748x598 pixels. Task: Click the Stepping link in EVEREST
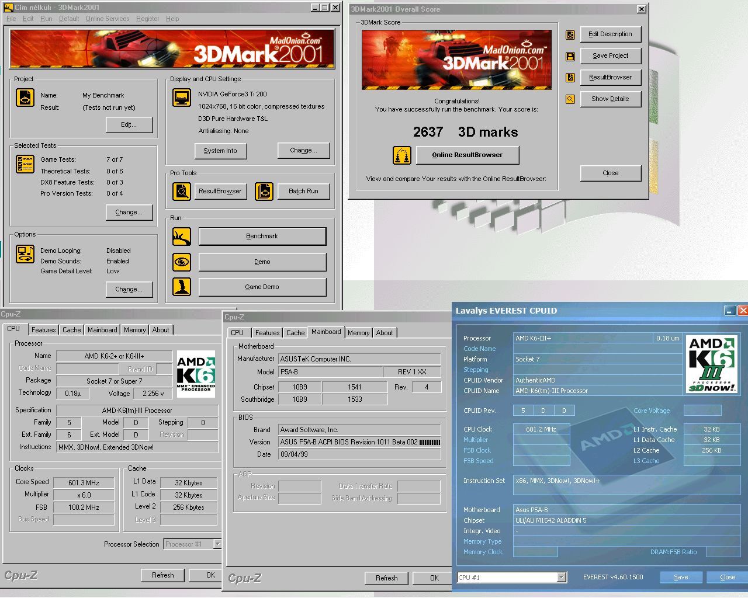click(476, 370)
